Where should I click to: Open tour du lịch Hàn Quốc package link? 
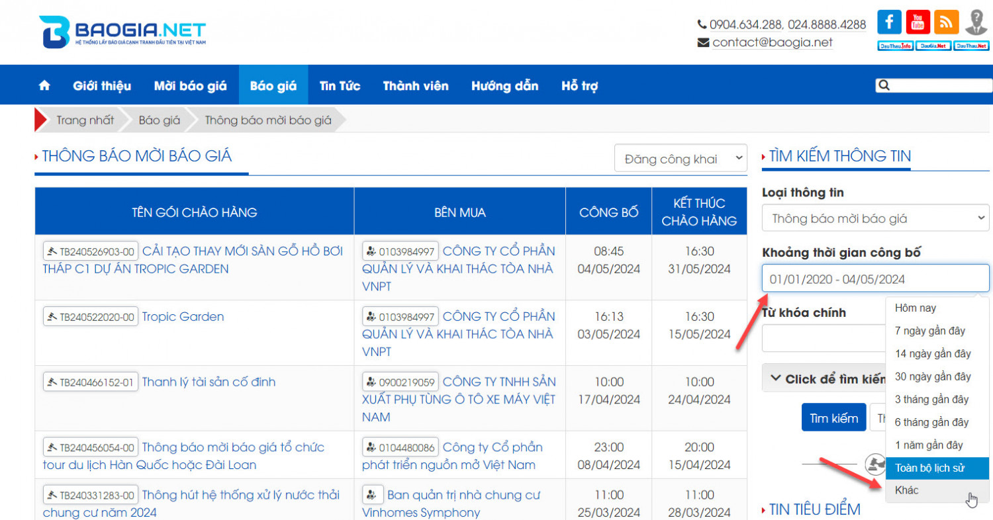click(183, 456)
